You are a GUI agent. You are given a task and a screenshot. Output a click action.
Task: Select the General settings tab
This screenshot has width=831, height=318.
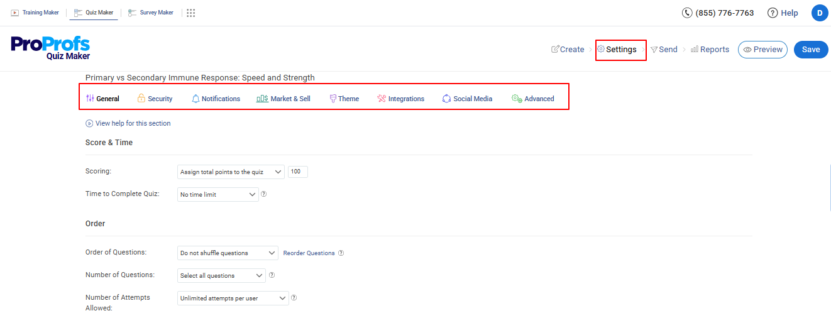coord(102,99)
